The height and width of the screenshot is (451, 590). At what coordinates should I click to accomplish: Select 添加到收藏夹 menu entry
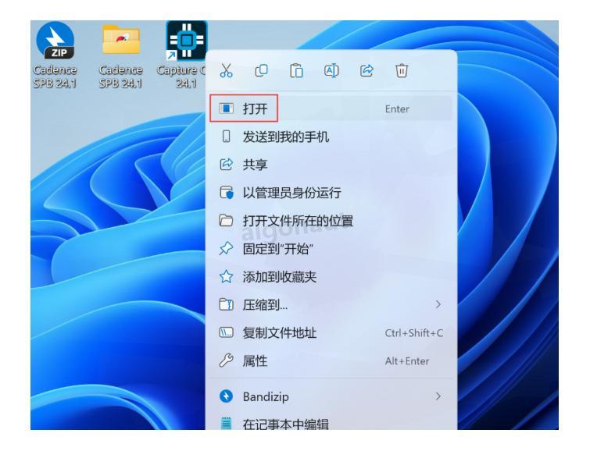click(x=331, y=277)
